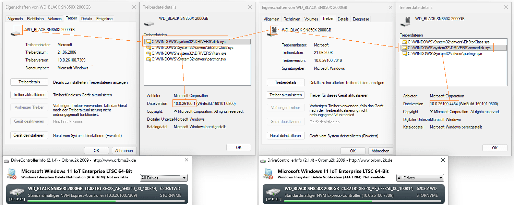Viewport: 514px width, 205px height.
Task: Click Dateiversion value 10.0.26100.4484
Action: click(x=444, y=104)
